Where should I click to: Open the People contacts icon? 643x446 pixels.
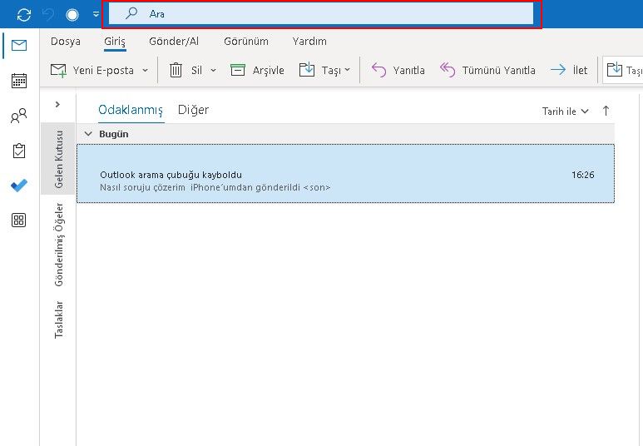coord(18,116)
